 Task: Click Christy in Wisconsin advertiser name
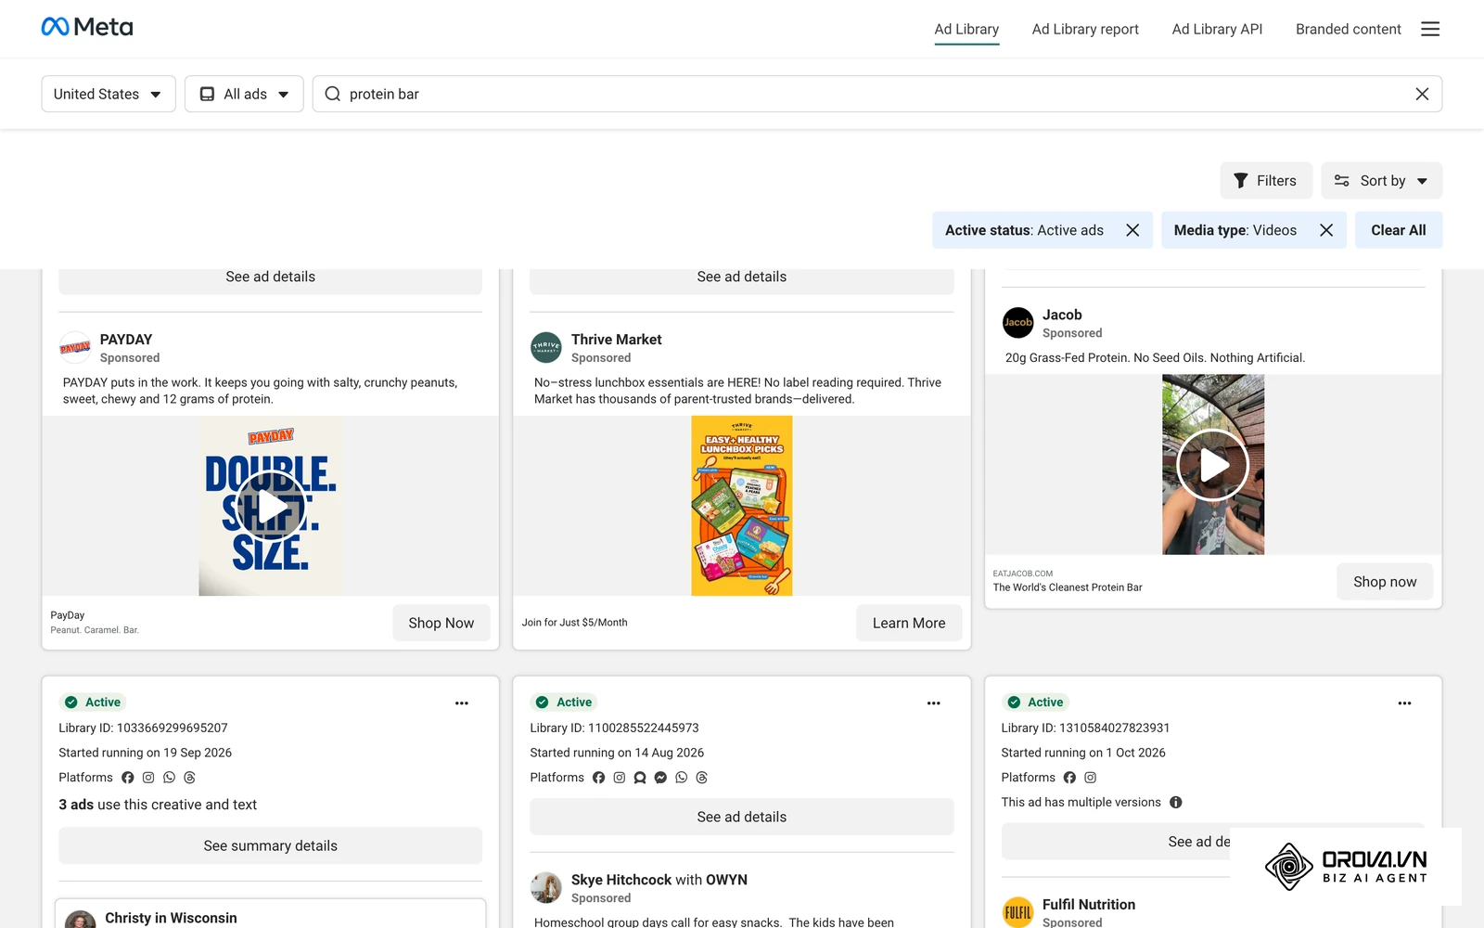[x=171, y=918]
